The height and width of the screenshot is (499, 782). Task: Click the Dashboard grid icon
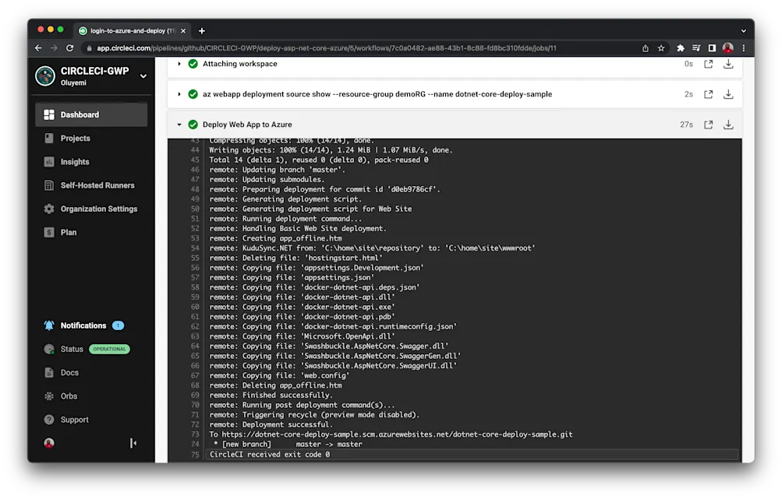(x=49, y=114)
